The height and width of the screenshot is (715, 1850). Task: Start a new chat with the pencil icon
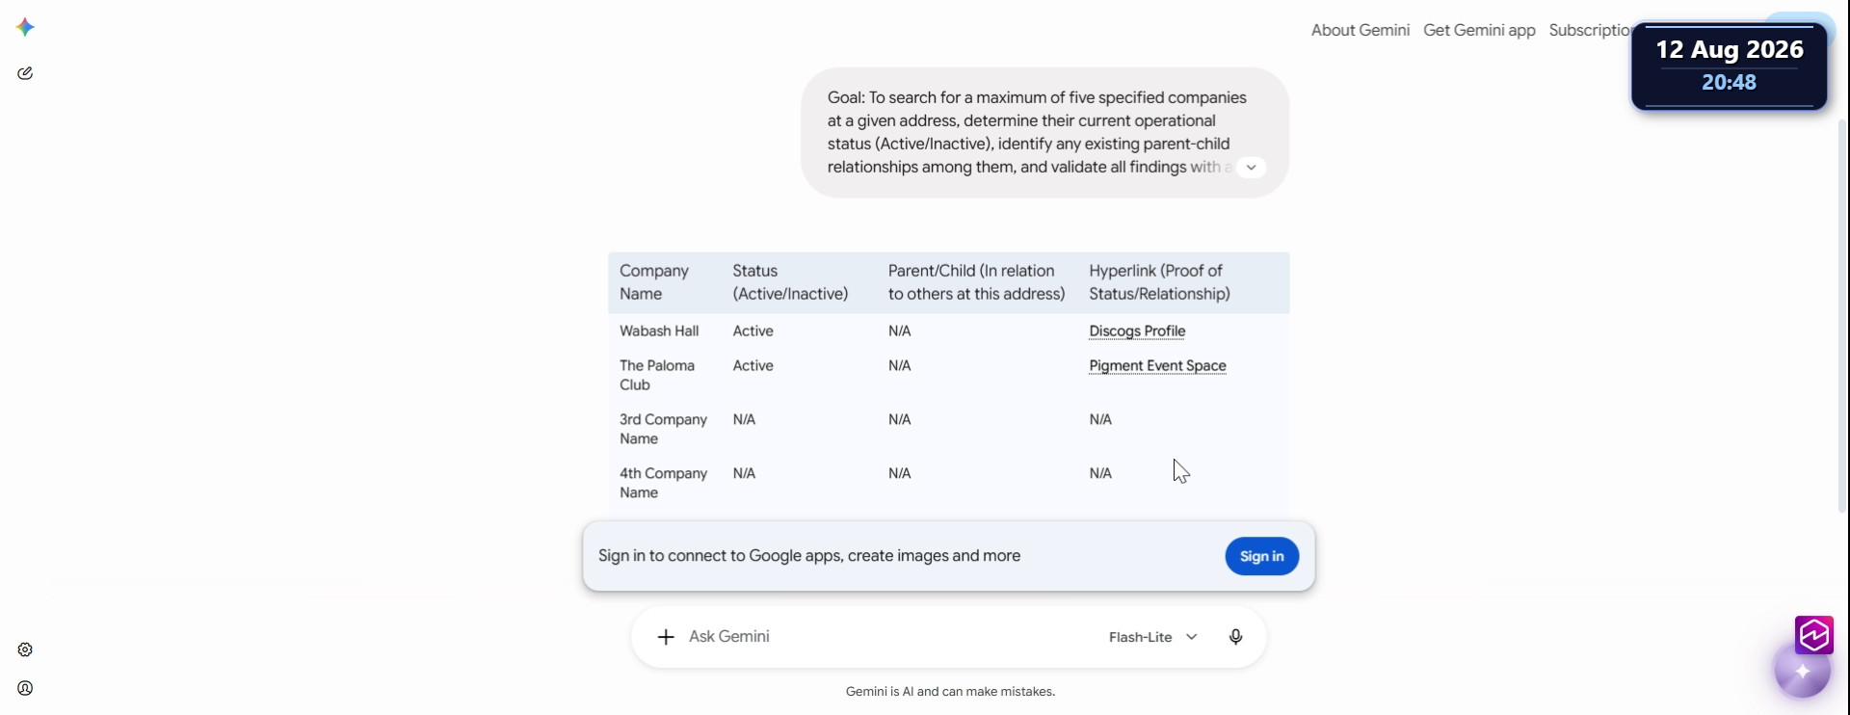coord(25,73)
